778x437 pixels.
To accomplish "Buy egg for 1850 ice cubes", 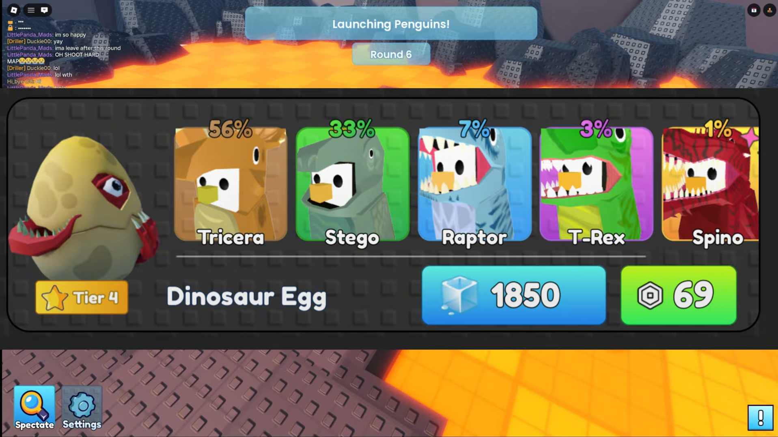I will pyautogui.click(x=514, y=295).
